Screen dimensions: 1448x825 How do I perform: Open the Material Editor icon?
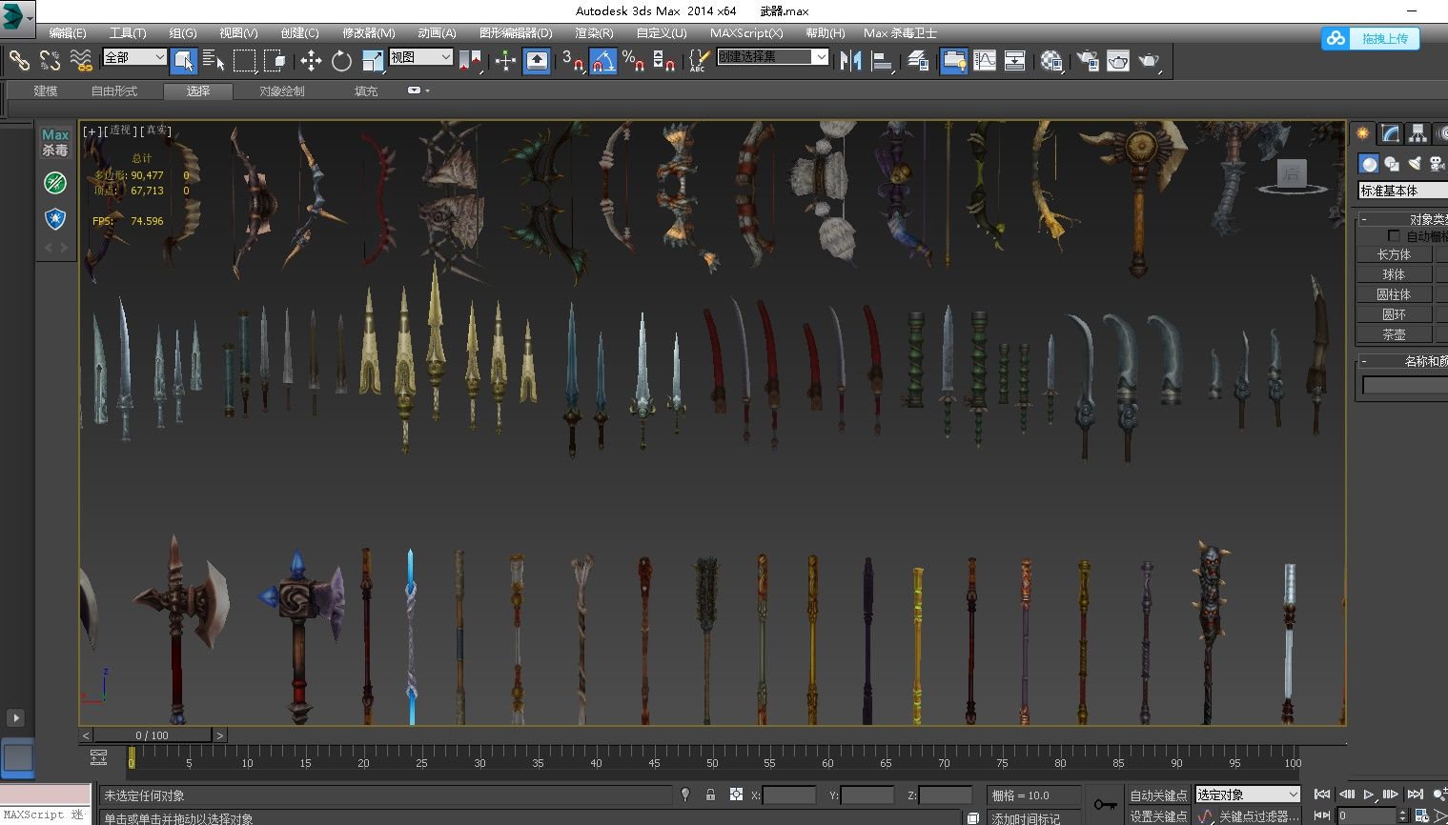pyautogui.click(x=1051, y=61)
